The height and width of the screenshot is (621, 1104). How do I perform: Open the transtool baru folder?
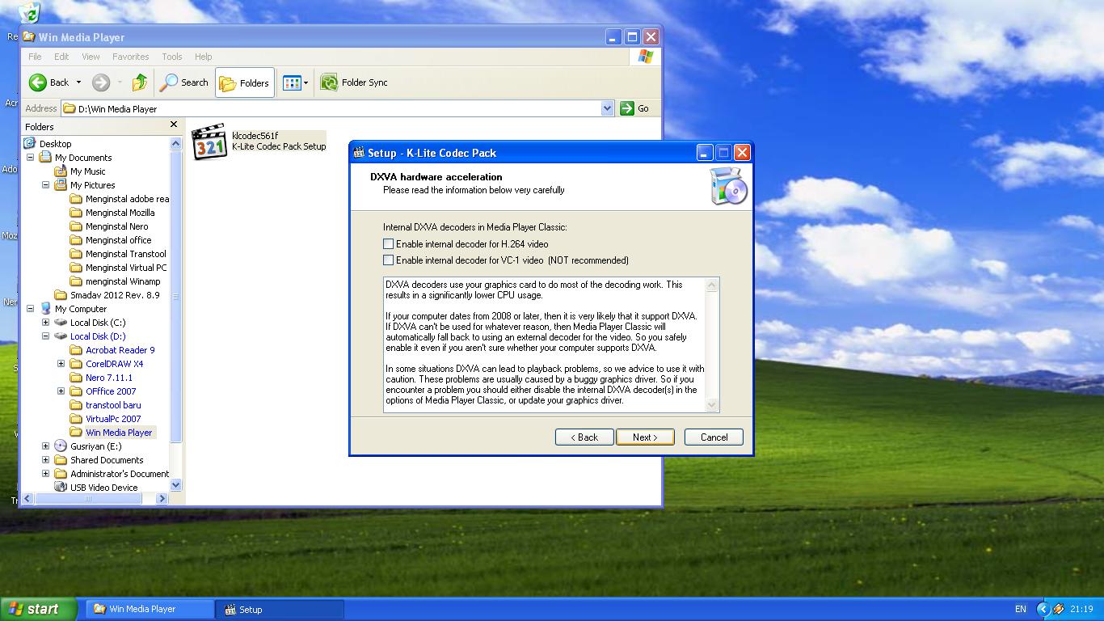click(113, 405)
